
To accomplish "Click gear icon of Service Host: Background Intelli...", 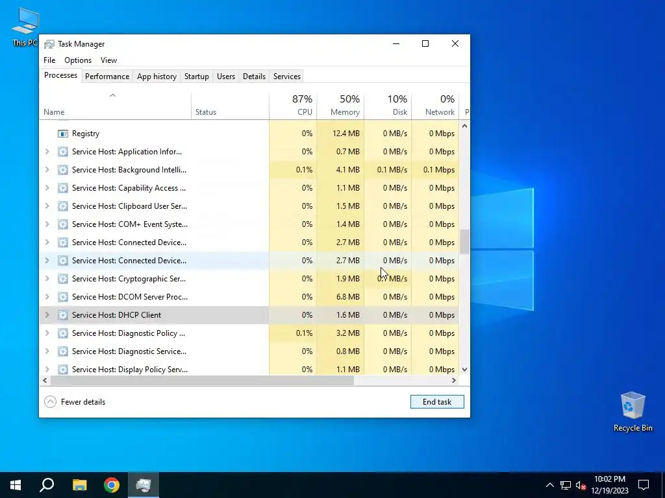I will tap(63, 170).
